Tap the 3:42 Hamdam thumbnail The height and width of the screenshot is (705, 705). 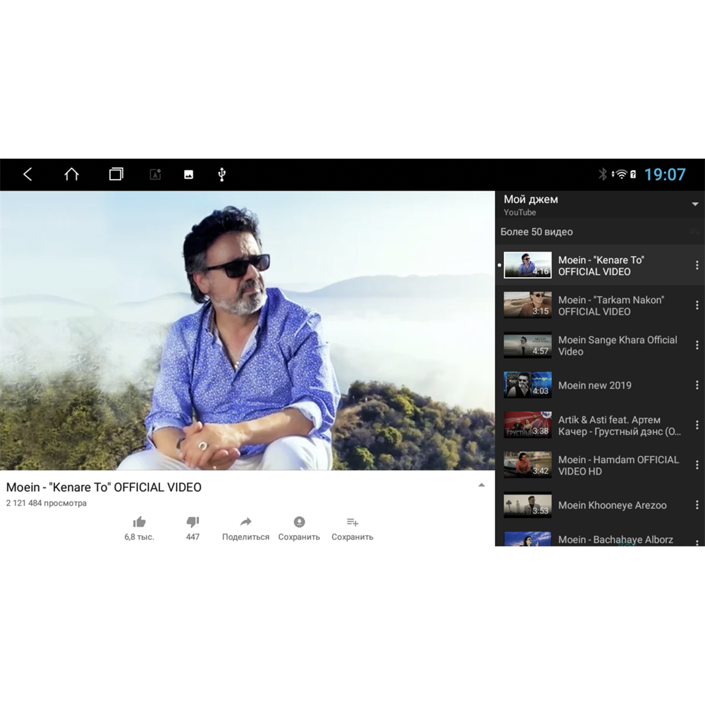point(527,465)
